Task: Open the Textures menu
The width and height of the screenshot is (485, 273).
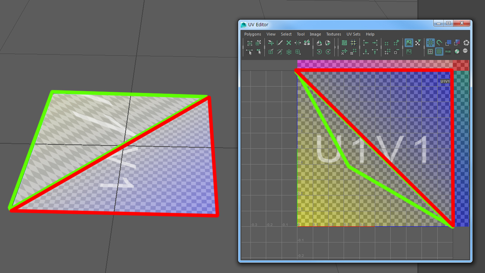Action: click(x=334, y=34)
